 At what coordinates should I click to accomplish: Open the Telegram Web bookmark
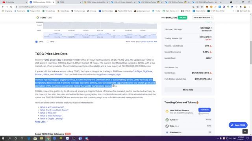(x=34, y=11)
